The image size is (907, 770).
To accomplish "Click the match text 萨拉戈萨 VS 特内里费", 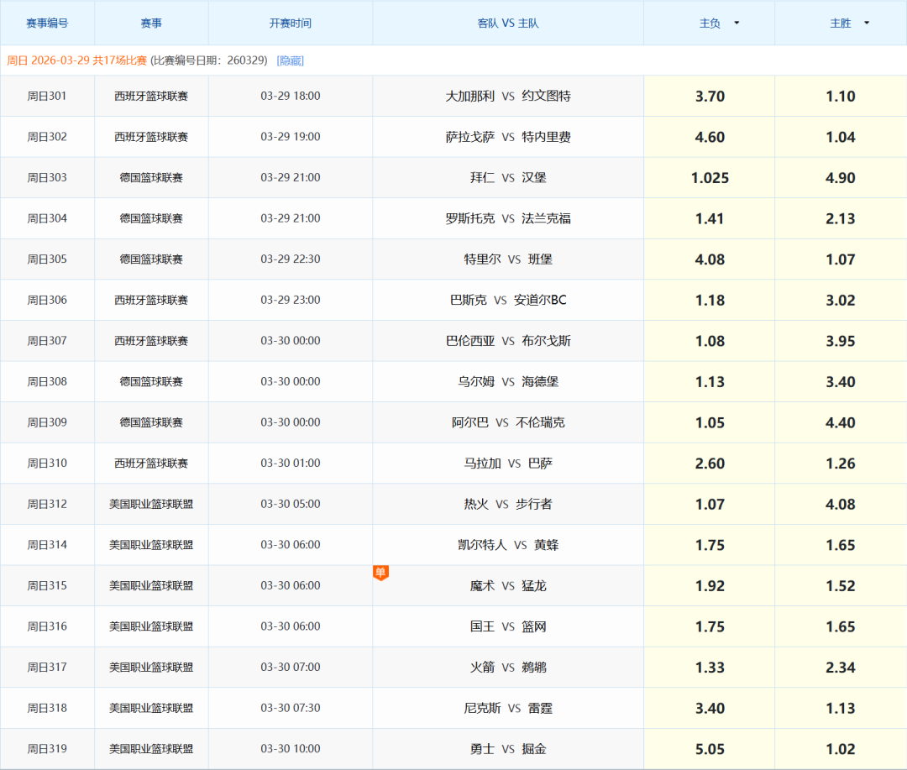I will pos(508,137).
